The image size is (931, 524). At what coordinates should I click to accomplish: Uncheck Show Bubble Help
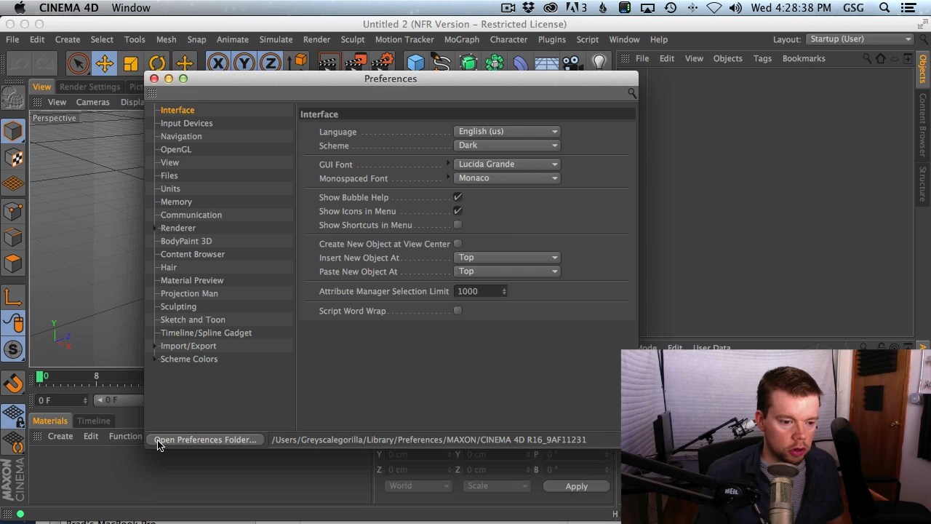[x=457, y=197]
